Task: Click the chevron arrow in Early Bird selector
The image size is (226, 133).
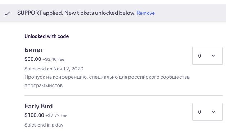Action: coord(213,112)
